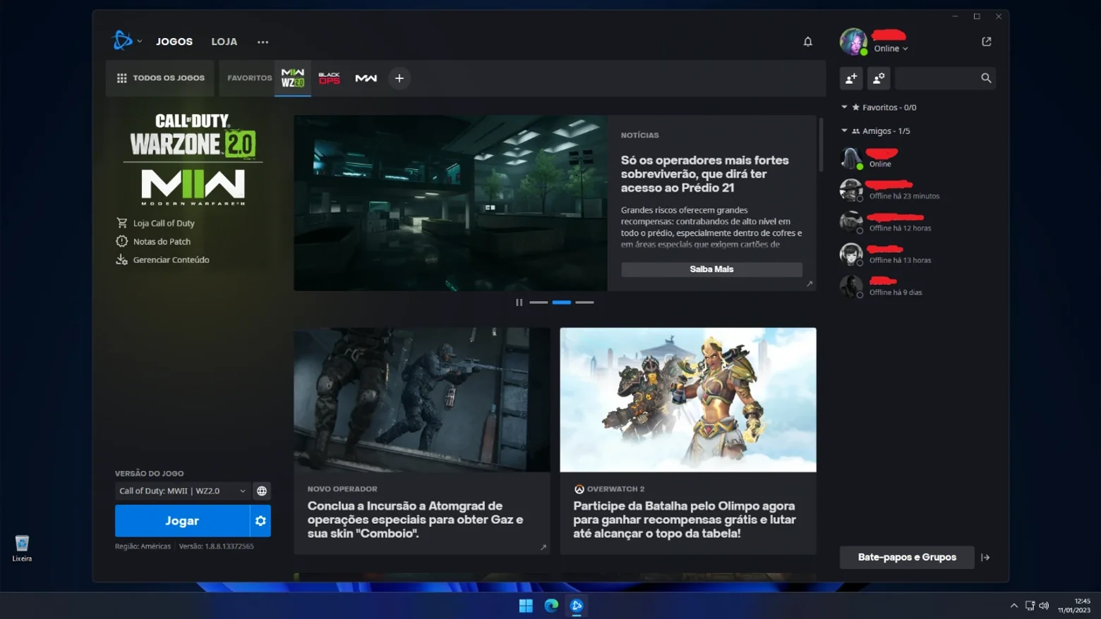Open the JOGOS menu

[174, 42]
